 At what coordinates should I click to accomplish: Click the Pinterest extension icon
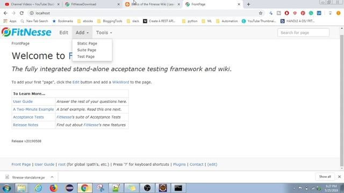303,13
